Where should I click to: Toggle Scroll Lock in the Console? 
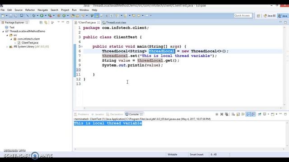(x=238, y=114)
